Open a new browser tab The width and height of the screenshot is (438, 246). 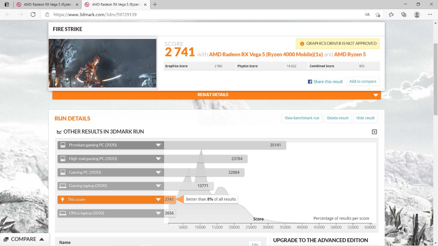click(155, 4)
